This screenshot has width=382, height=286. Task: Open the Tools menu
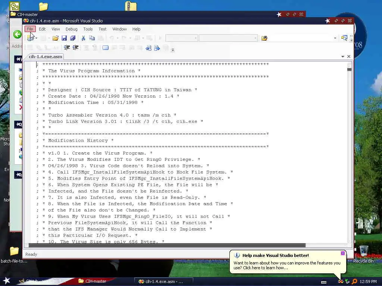[88, 29]
